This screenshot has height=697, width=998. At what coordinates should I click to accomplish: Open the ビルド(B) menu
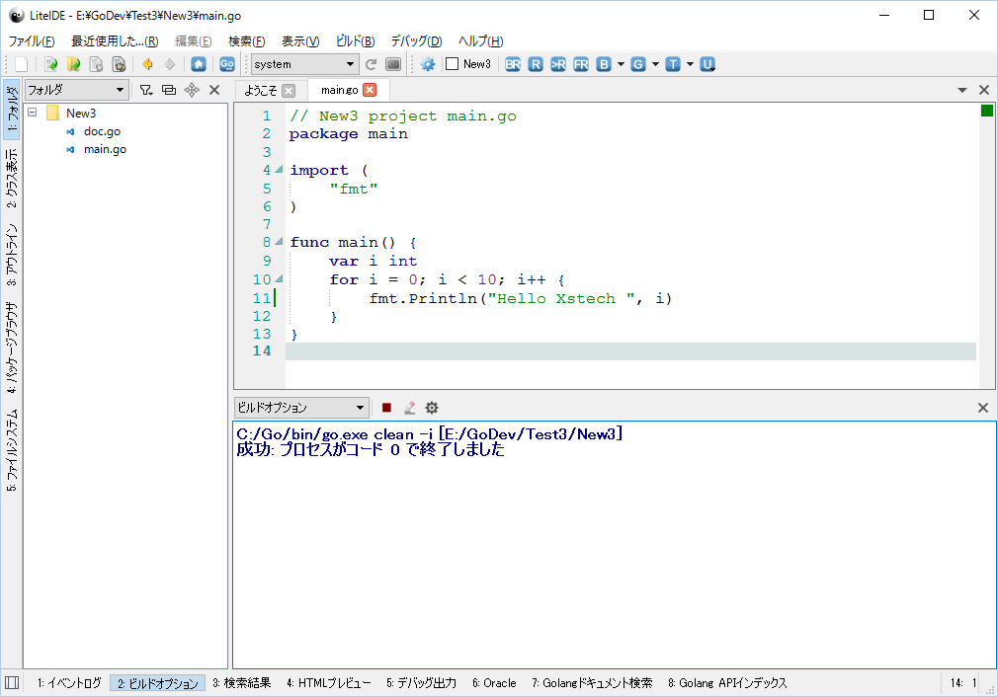tap(355, 41)
